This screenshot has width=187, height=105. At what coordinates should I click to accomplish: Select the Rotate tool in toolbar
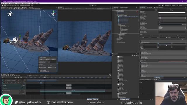tap(8, 5)
